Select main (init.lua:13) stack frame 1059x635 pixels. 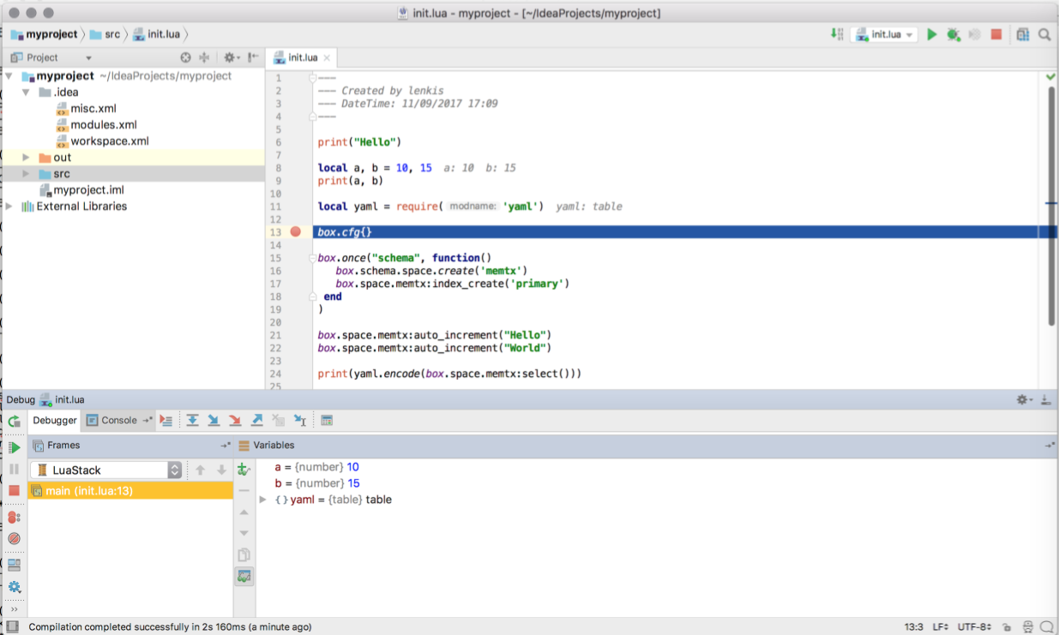coord(130,491)
